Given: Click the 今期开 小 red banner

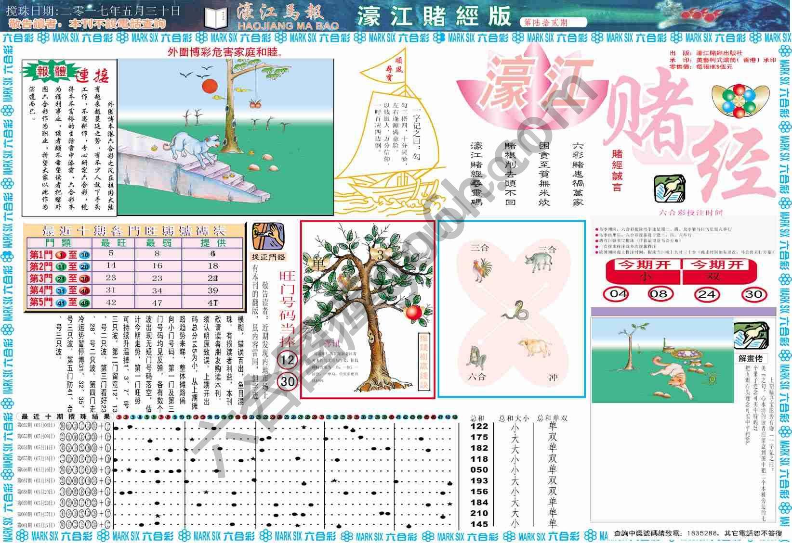Looking at the screenshot, I should coord(644,270).
